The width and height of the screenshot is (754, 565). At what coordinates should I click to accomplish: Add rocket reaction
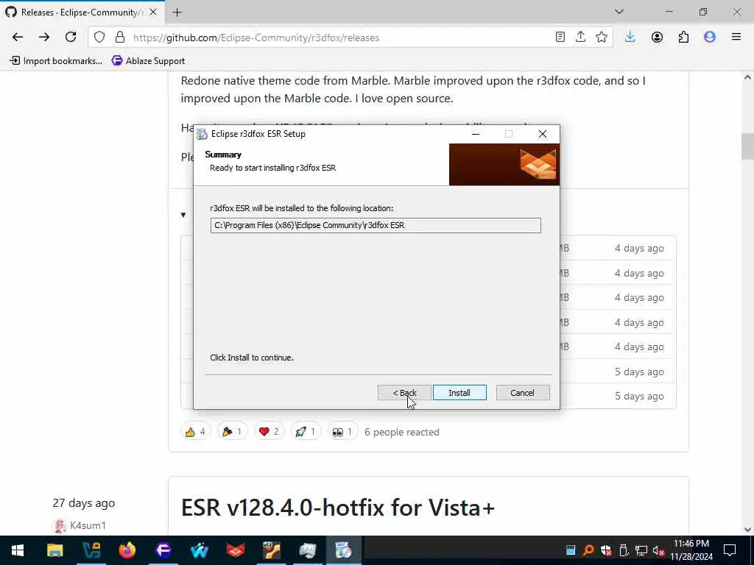coord(306,432)
